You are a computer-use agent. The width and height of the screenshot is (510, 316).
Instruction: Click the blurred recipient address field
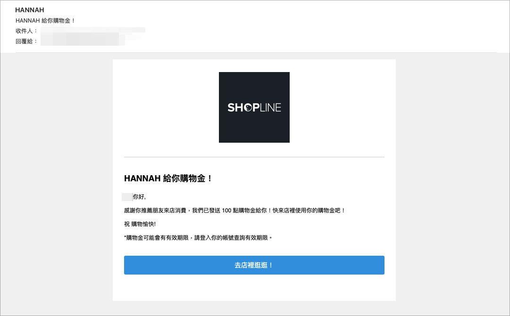tap(93, 30)
